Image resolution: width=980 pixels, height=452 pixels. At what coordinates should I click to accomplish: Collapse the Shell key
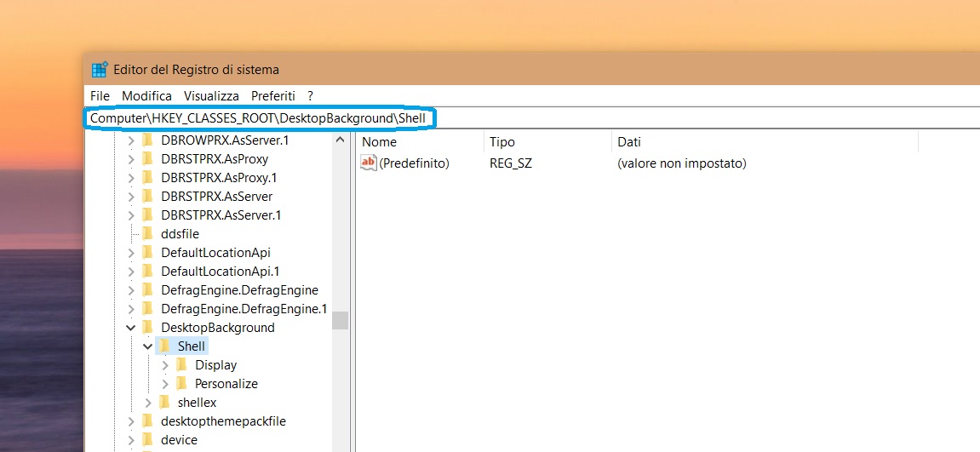[x=147, y=346]
